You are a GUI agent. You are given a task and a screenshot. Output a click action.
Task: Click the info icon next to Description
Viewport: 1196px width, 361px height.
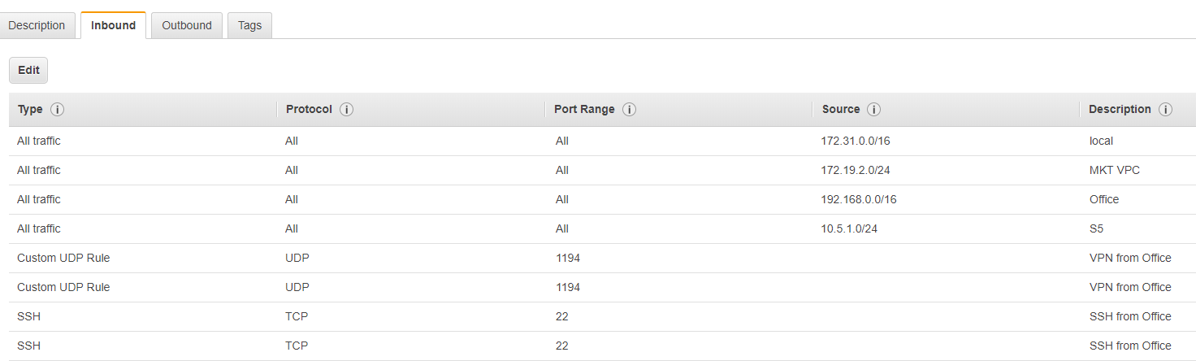1165,110
